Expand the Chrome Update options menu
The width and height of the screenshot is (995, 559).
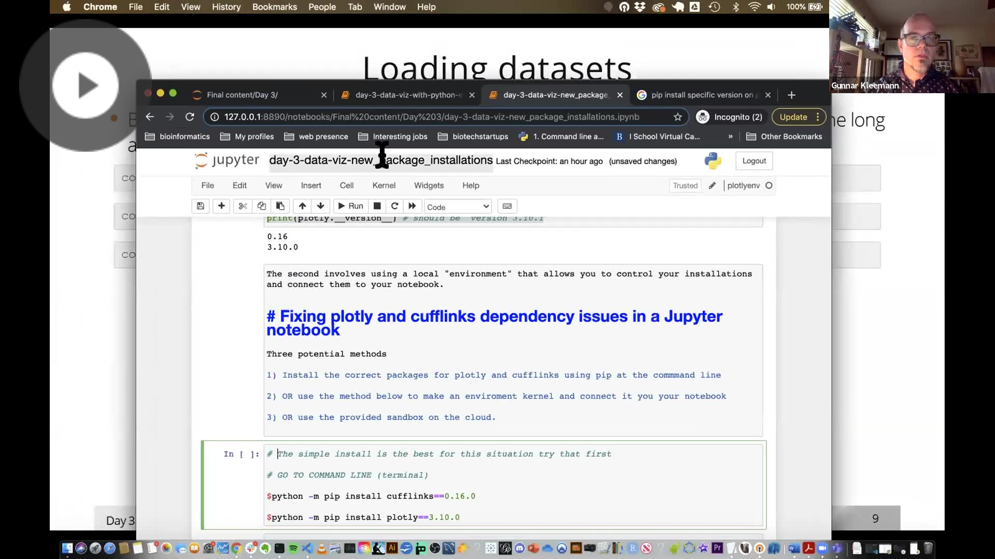click(x=818, y=117)
